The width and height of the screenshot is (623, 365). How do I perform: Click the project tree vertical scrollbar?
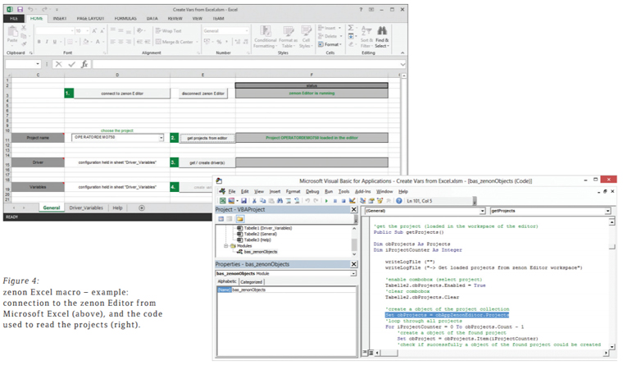click(x=354, y=241)
